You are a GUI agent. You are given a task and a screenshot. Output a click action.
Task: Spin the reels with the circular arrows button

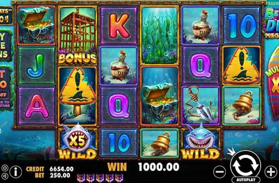[246, 165]
